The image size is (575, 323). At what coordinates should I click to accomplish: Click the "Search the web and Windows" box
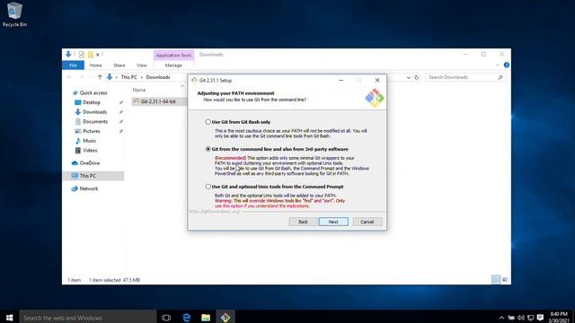pyautogui.click(x=88, y=317)
